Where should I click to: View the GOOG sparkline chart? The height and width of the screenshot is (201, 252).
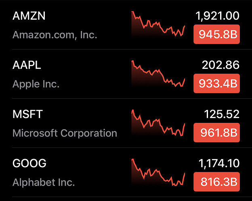click(158, 172)
